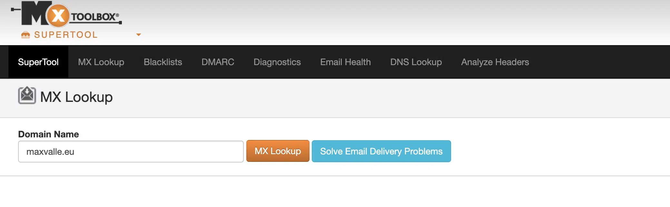Open the Analyze Headers tab
The height and width of the screenshot is (207, 670).
coord(495,62)
